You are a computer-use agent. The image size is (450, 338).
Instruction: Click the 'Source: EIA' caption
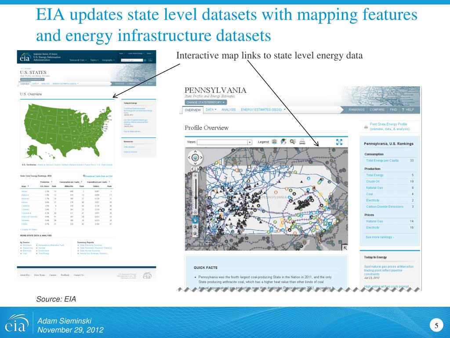[x=56, y=299]
